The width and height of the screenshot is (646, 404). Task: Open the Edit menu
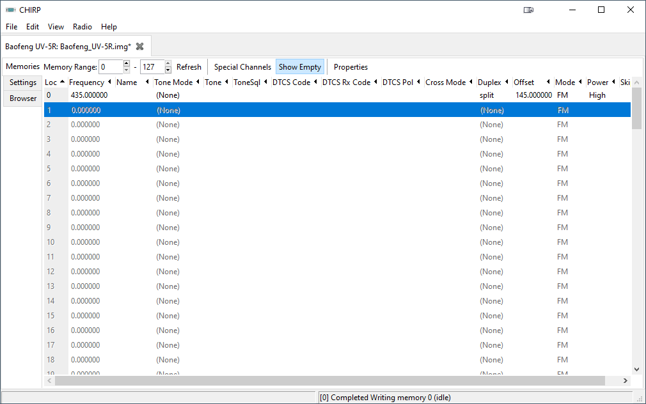[33, 27]
